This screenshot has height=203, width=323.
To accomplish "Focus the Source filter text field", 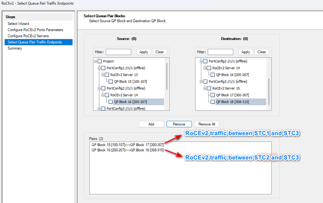I will pyautogui.click(x=118, y=52).
